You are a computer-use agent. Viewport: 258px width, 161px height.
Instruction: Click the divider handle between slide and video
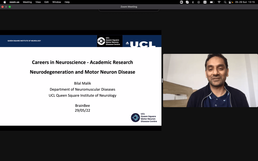(162, 80)
